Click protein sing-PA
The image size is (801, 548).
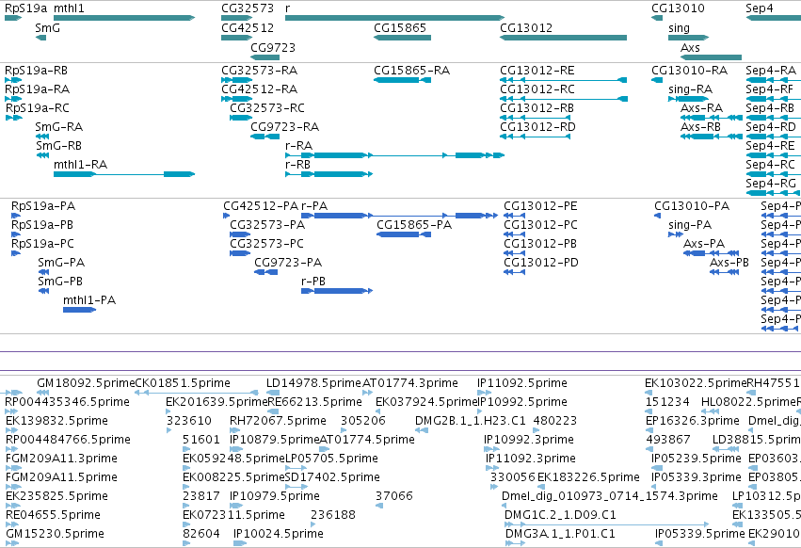tap(690, 225)
